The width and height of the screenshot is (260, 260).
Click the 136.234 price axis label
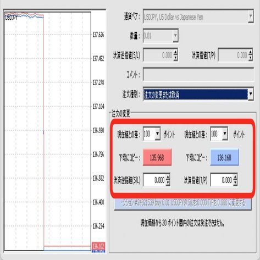point(98,226)
